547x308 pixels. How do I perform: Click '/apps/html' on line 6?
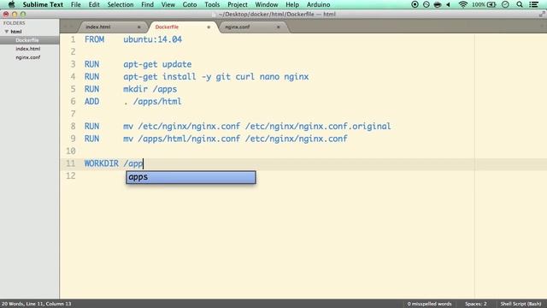[x=157, y=101]
